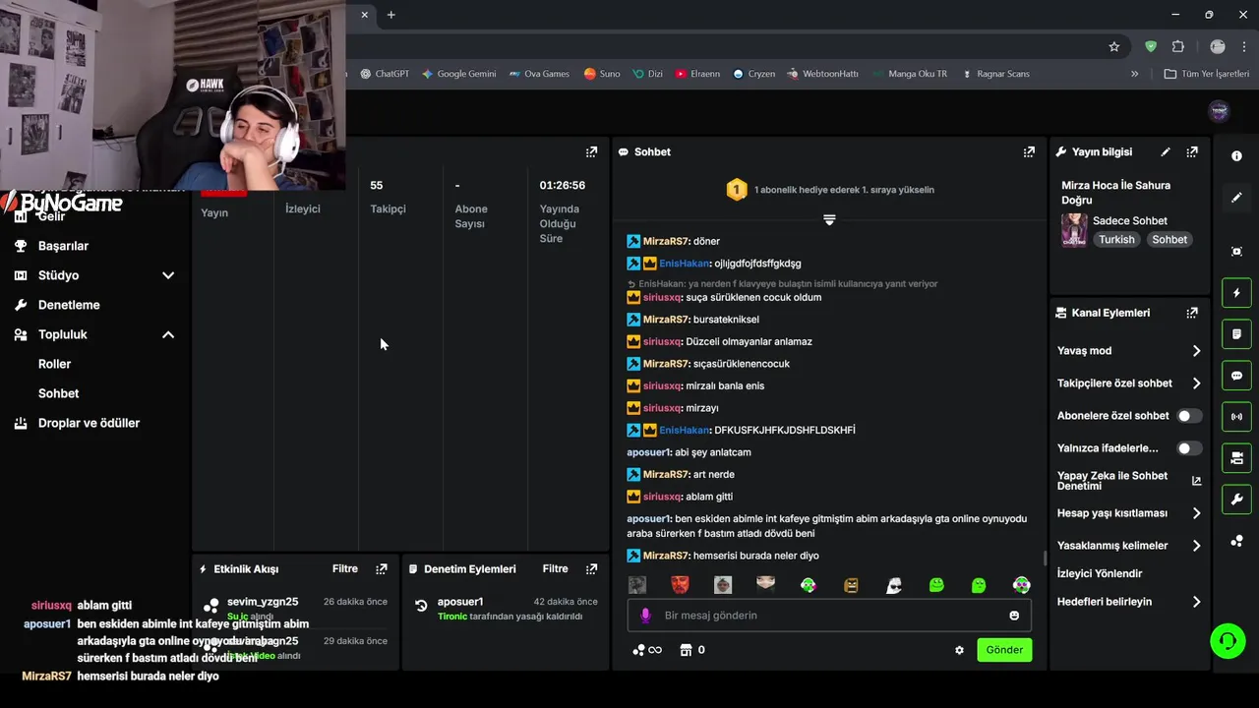
Task: Toggle the wrench icon in right sidebar
Action: [x=1236, y=500]
